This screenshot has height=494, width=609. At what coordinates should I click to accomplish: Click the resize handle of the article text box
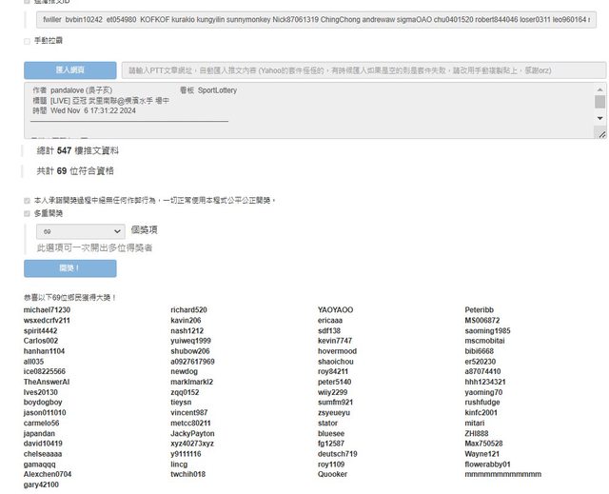click(600, 134)
